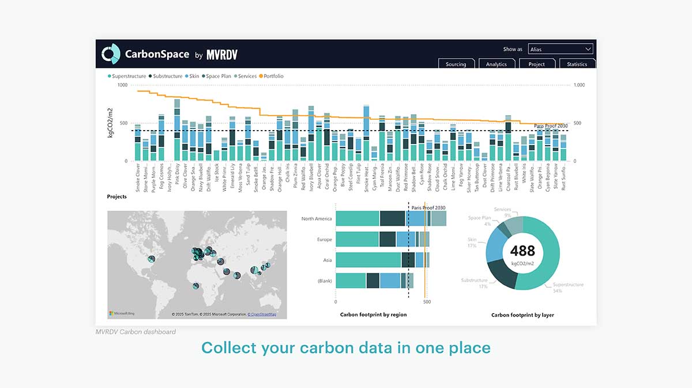Click the Project button

(537, 64)
